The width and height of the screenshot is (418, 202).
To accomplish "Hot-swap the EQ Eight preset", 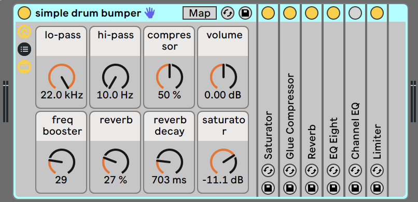I will click(x=333, y=170).
